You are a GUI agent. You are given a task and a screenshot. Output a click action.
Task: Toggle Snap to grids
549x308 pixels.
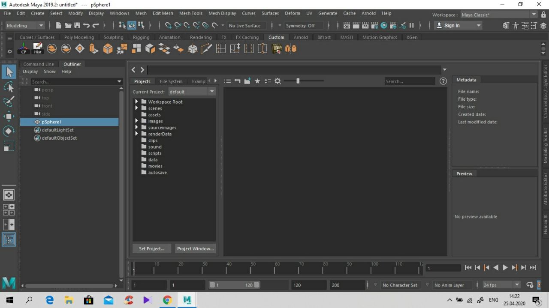[x=169, y=25]
